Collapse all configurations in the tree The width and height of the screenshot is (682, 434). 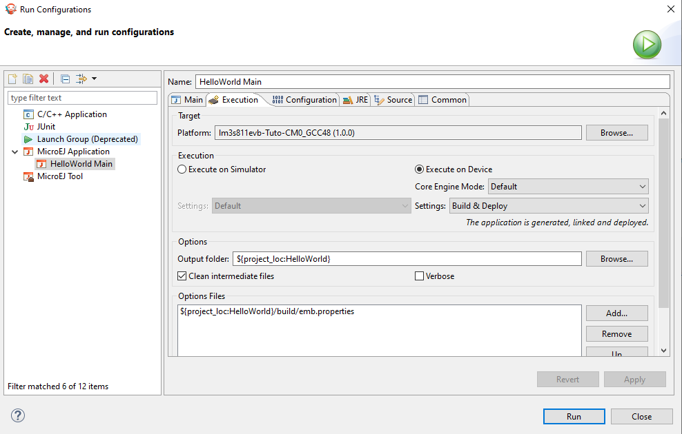64,78
